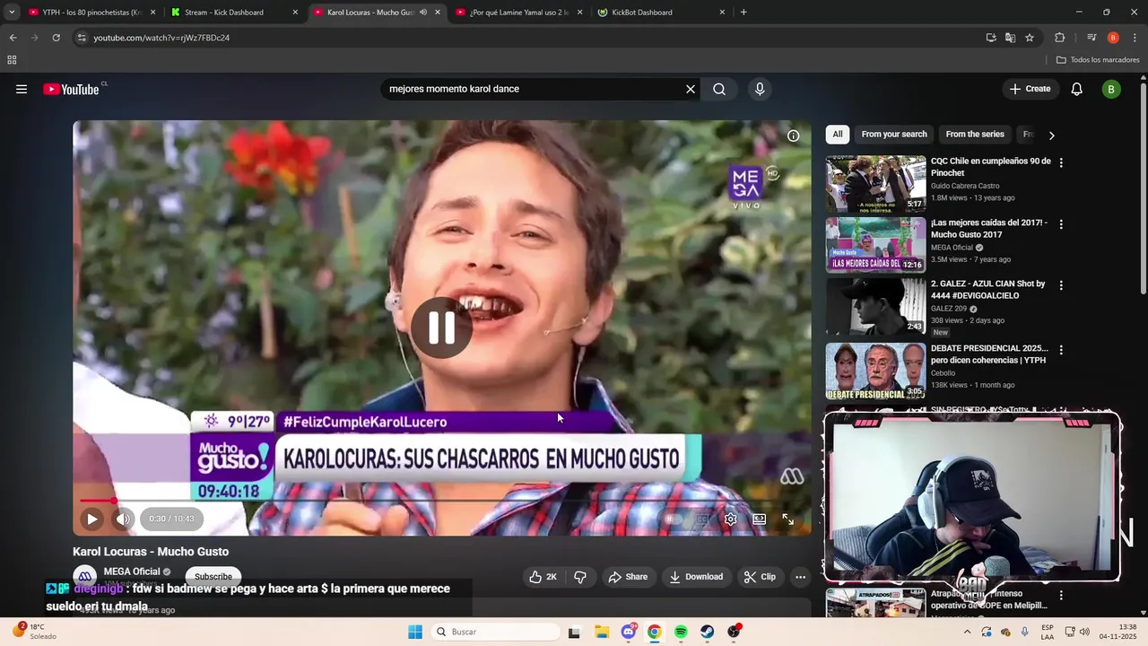The height and width of the screenshot is (646, 1148).
Task: Toggle the autoplay switch
Action: pyautogui.click(x=672, y=519)
